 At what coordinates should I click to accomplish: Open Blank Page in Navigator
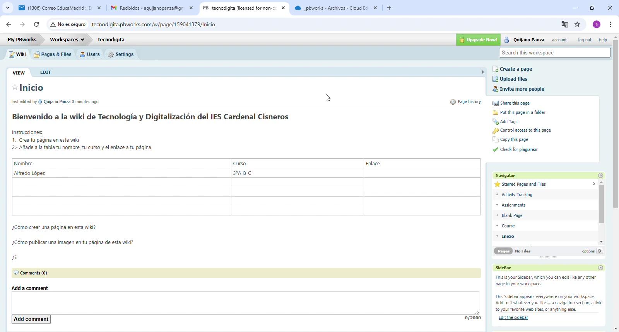pyautogui.click(x=512, y=216)
